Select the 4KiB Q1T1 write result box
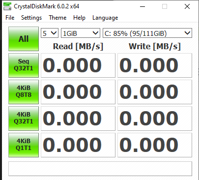The height and width of the screenshot is (180, 199). tap(155, 145)
